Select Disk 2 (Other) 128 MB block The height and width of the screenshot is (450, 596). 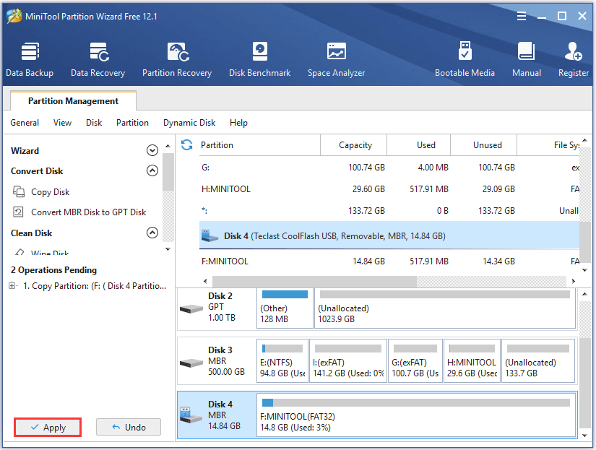(x=285, y=308)
